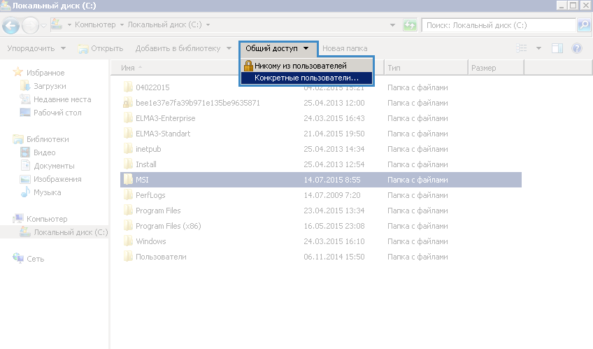Viewport: 593px width, 349px height.
Task: Click the Избранное star icon
Action: (17, 72)
